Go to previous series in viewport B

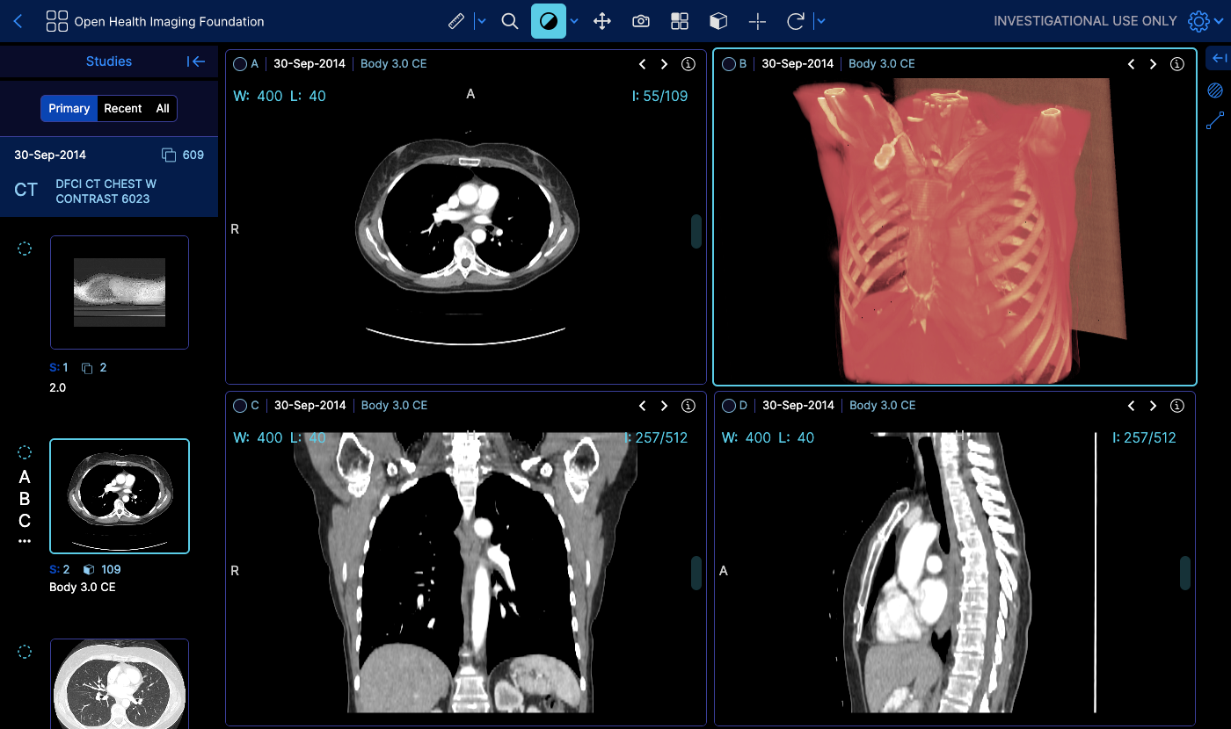[1132, 64]
